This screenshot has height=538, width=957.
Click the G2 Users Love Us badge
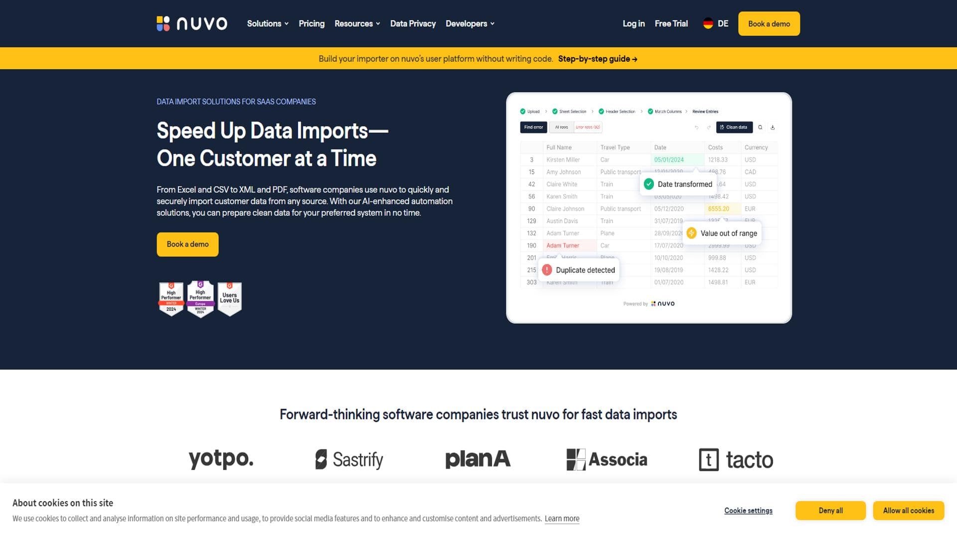tap(229, 298)
